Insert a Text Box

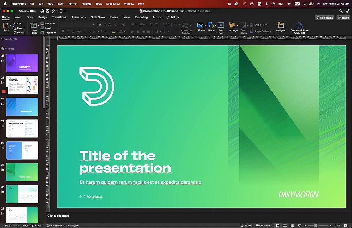click(221, 28)
